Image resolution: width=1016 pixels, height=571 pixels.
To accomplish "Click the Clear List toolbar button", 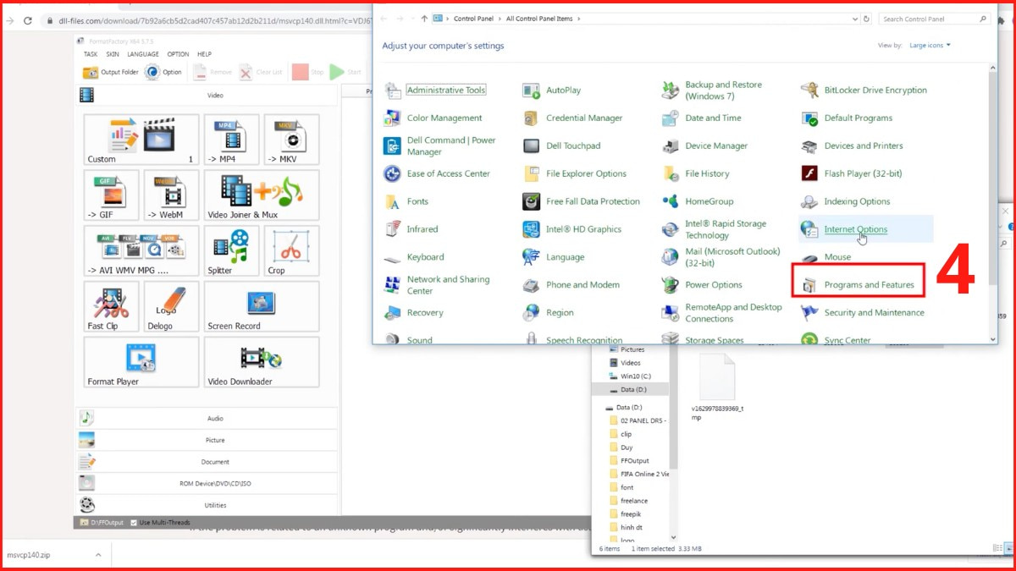I will point(261,72).
